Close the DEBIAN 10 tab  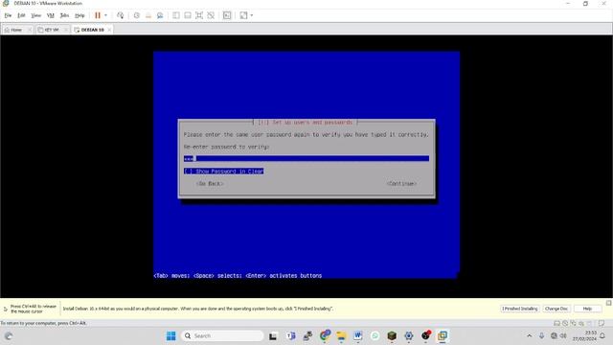point(109,30)
